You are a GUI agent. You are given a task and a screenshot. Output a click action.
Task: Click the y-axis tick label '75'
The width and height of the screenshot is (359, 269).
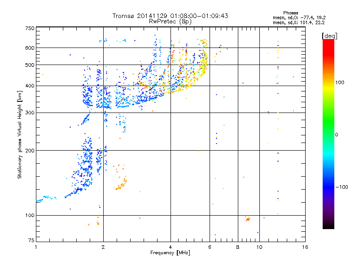point(31,240)
